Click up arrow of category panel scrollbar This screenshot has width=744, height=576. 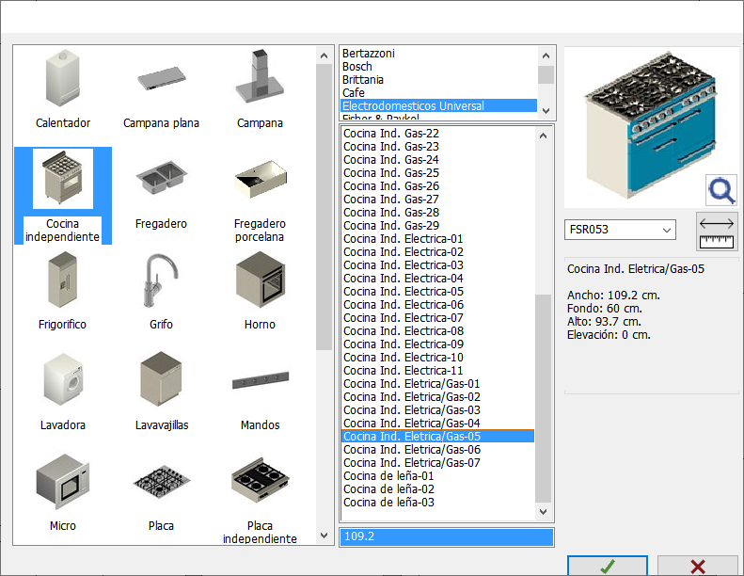tap(325, 56)
